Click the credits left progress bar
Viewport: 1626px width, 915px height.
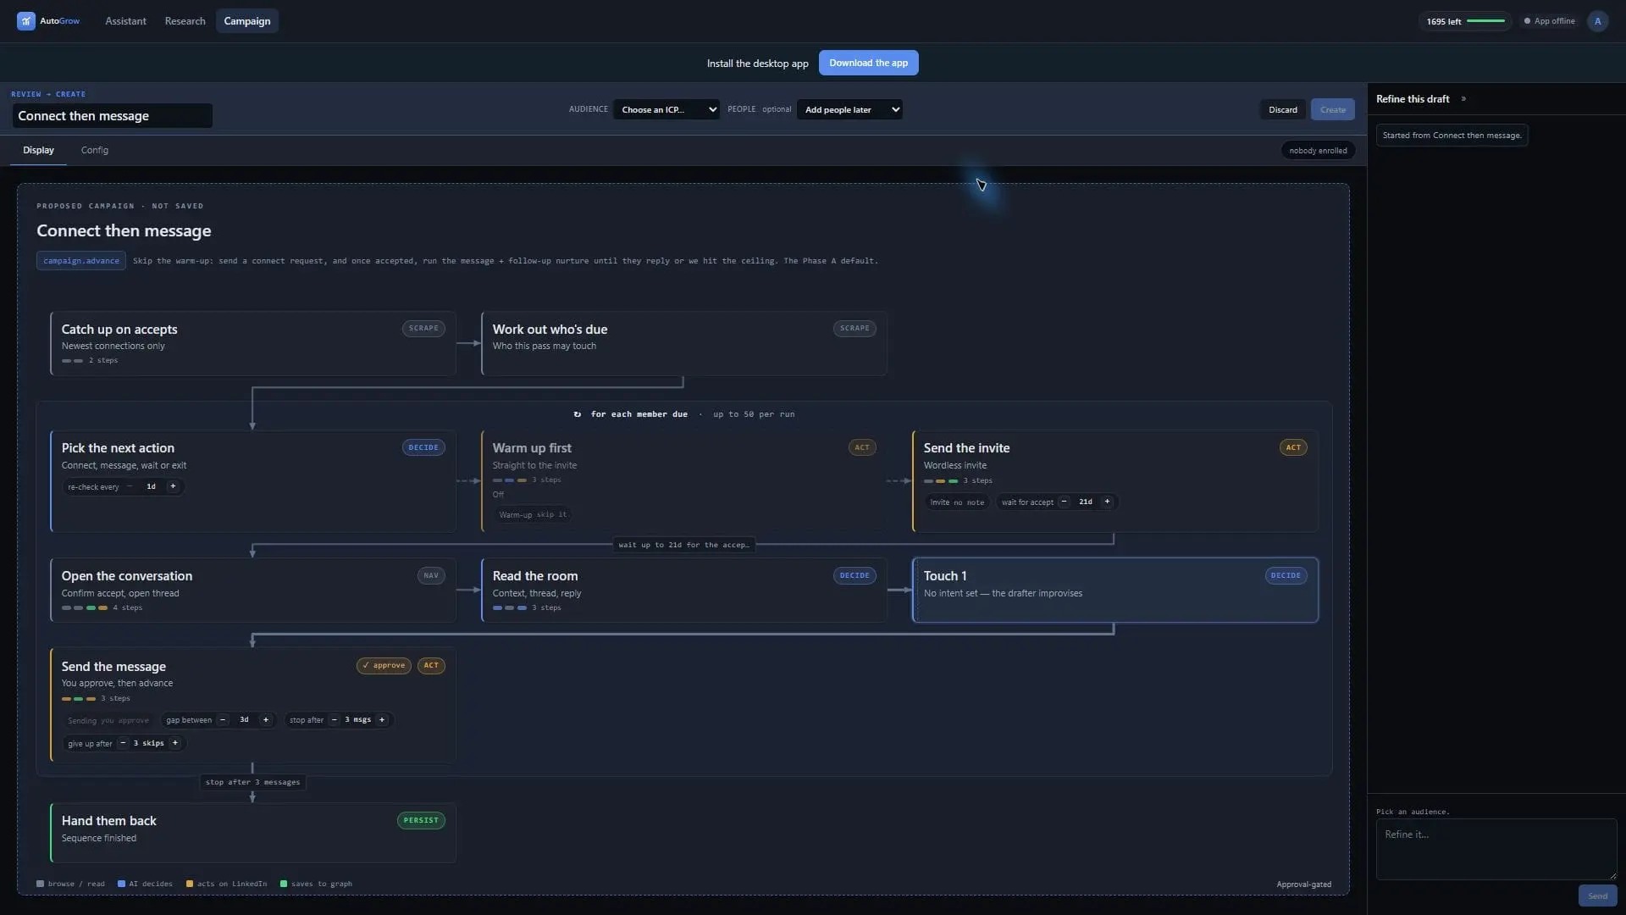1485,21
